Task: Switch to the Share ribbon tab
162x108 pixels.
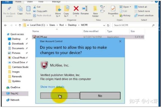Action: click(x=30, y=2)
